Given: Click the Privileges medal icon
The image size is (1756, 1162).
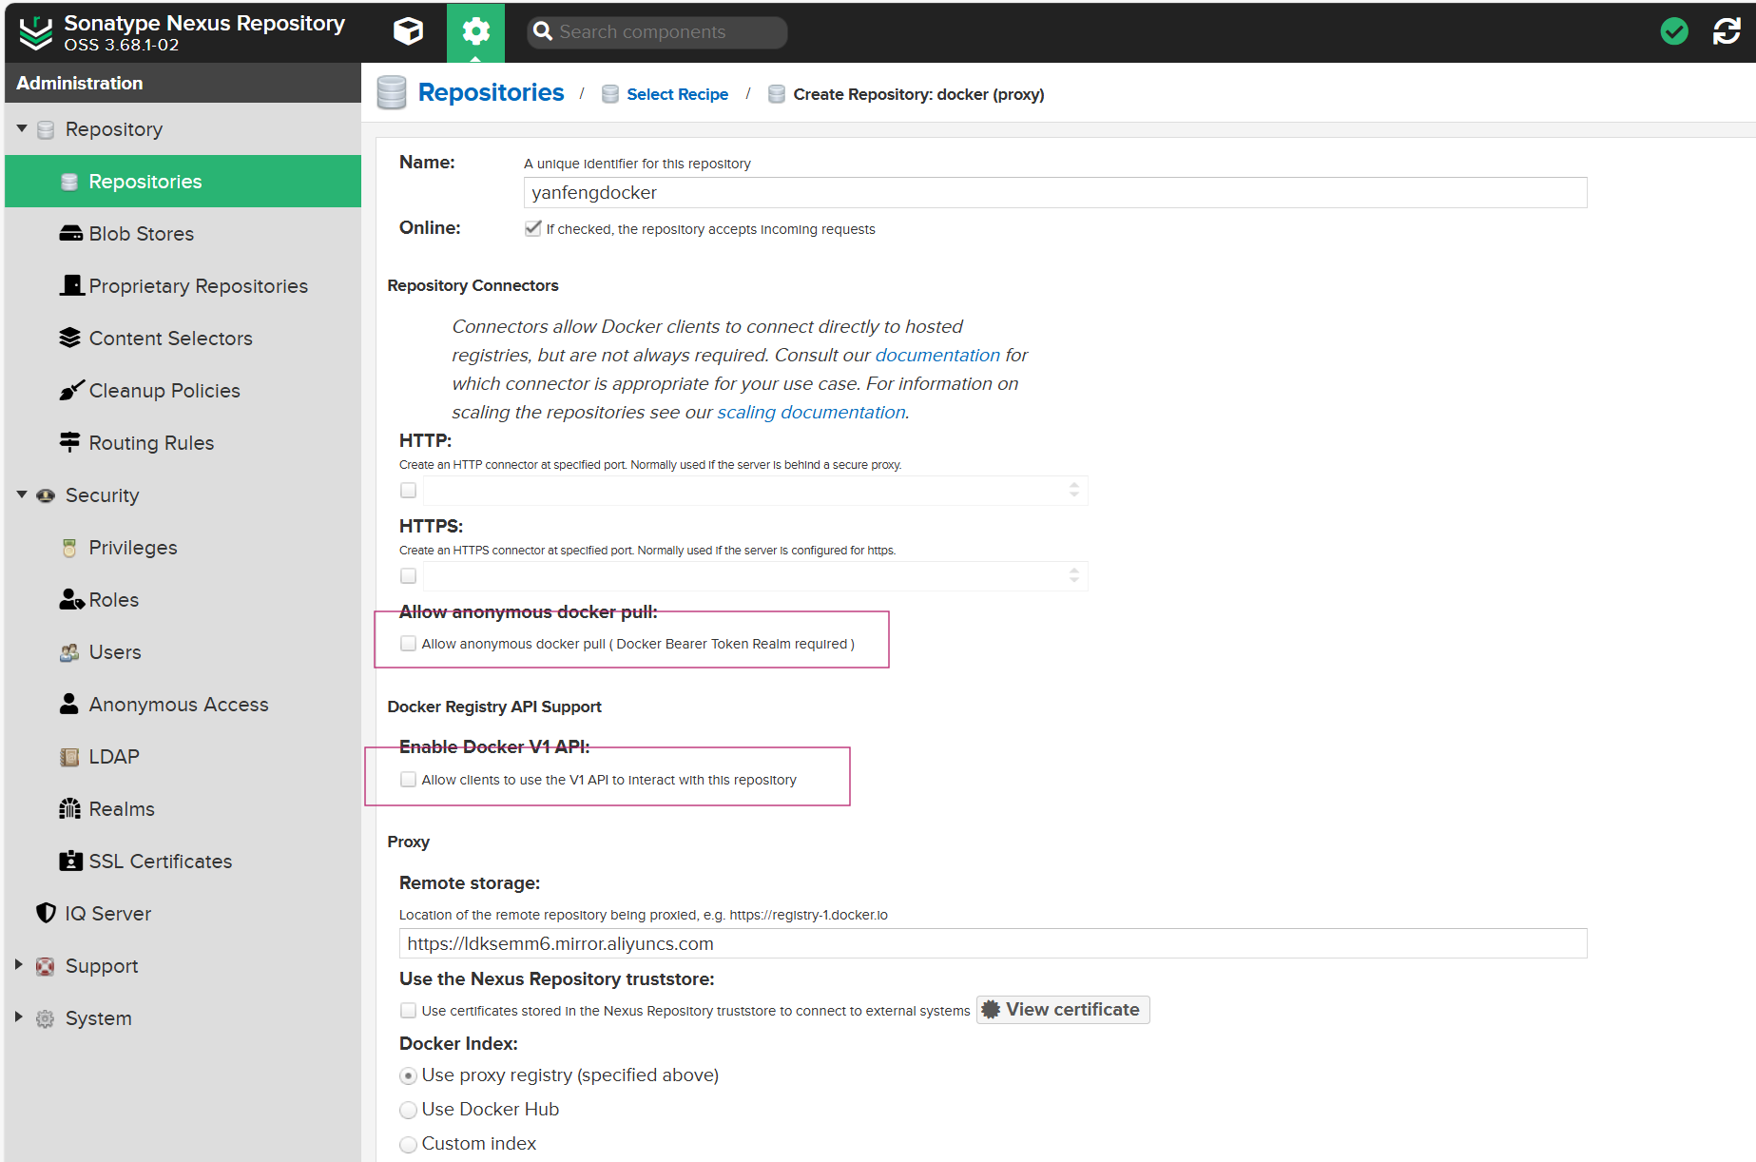Looking at the screenshot, I should (x=69, y=548).
